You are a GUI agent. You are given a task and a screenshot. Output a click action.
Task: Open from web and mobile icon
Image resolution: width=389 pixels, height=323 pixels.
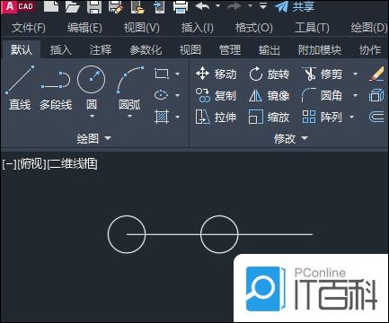pos(137,6)
